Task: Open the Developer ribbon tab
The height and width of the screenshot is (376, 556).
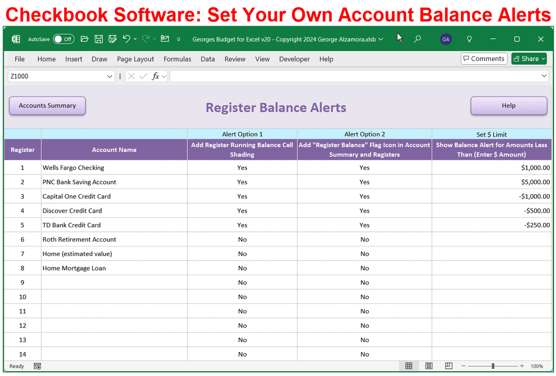Action: pos(294,59)
